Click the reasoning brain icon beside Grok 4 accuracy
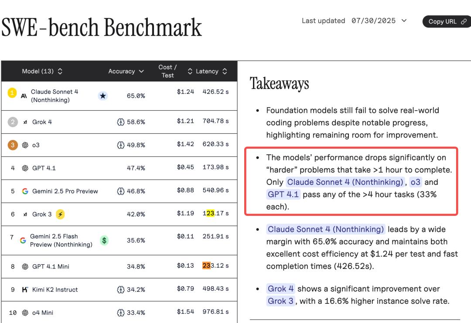The image size is (471, 323). (x=120, y=122)
